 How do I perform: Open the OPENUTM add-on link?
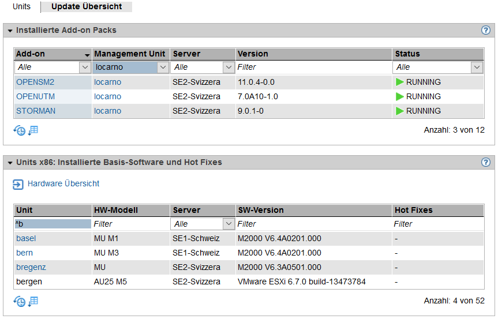tap(36, 96)
